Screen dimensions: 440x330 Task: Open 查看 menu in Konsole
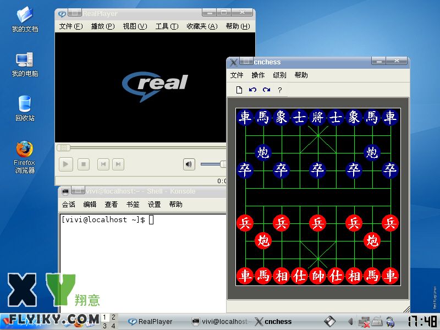111,204
